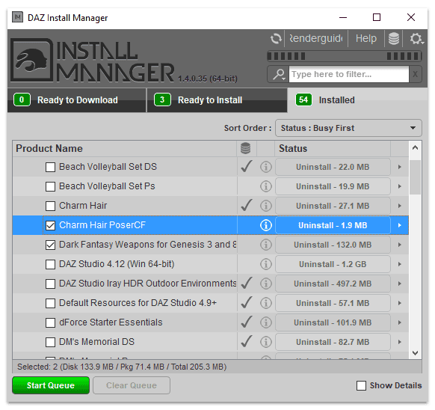Uninstall dForce Starter Essentials 101.9 MB
This screenshot has height=410, width=435.
coord(333,322)
